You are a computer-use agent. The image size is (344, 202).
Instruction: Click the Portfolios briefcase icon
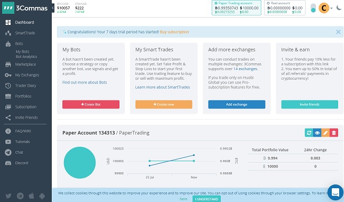click(x=8, y=96)
